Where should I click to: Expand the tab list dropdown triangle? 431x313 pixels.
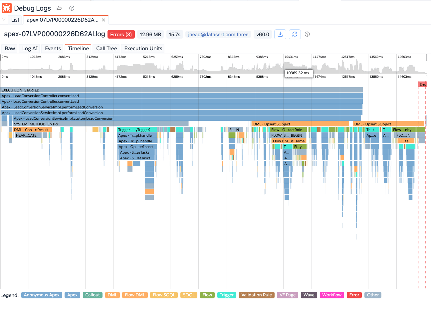point(4,19)
